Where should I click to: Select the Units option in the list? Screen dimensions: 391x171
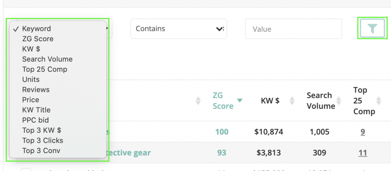point(31,79)
